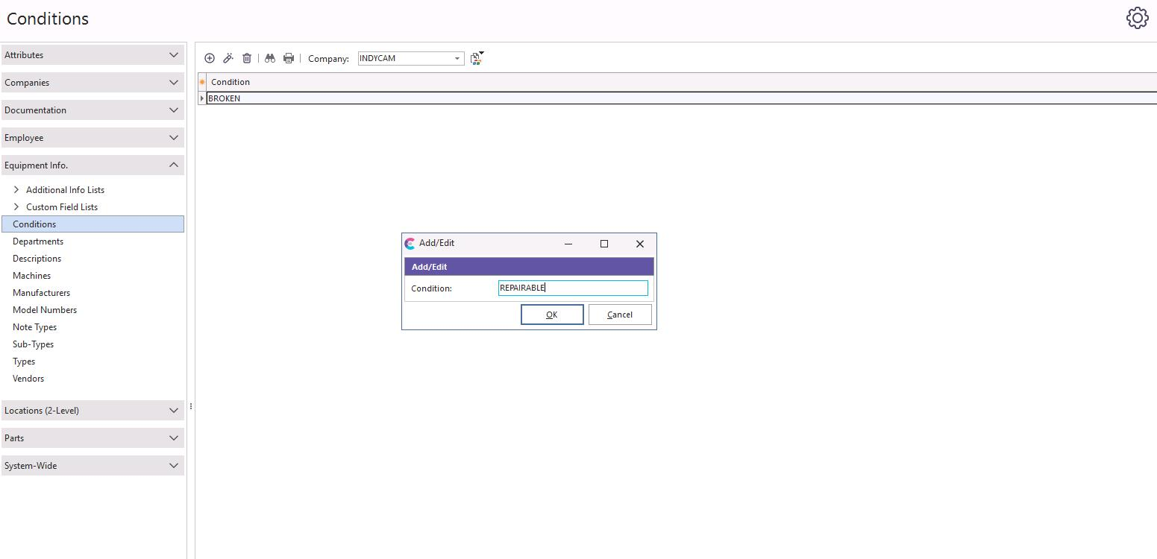
Task: Open the Departments list item
Action: click(x=38, y=241)
